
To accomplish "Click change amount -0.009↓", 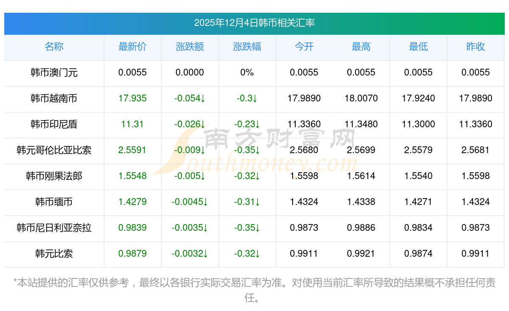I will pos(190,150).
